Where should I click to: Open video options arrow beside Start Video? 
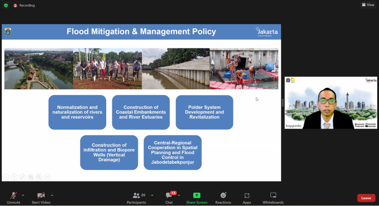tap(52, 195)
